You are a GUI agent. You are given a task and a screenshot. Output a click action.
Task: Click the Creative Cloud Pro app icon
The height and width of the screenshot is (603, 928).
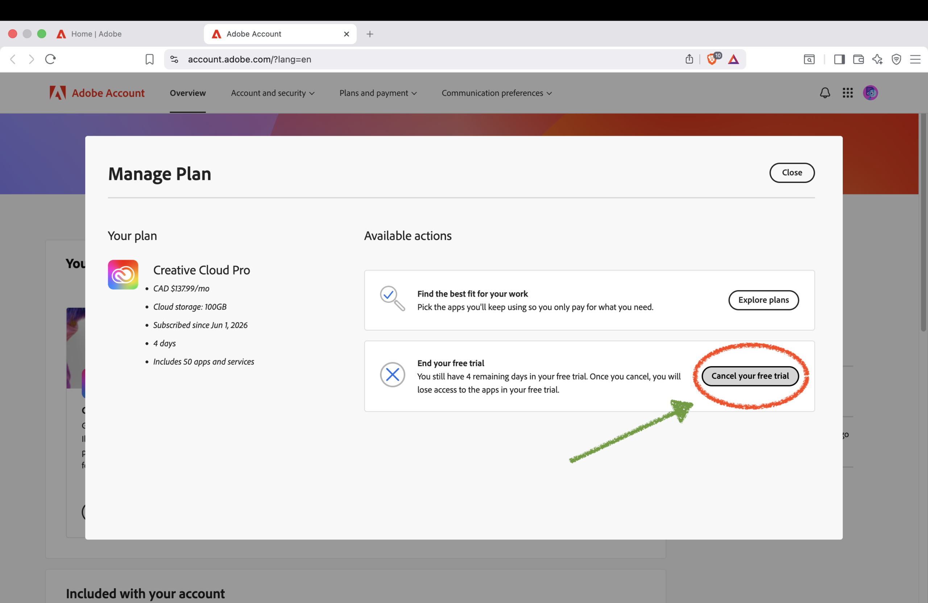pos(123,275)
